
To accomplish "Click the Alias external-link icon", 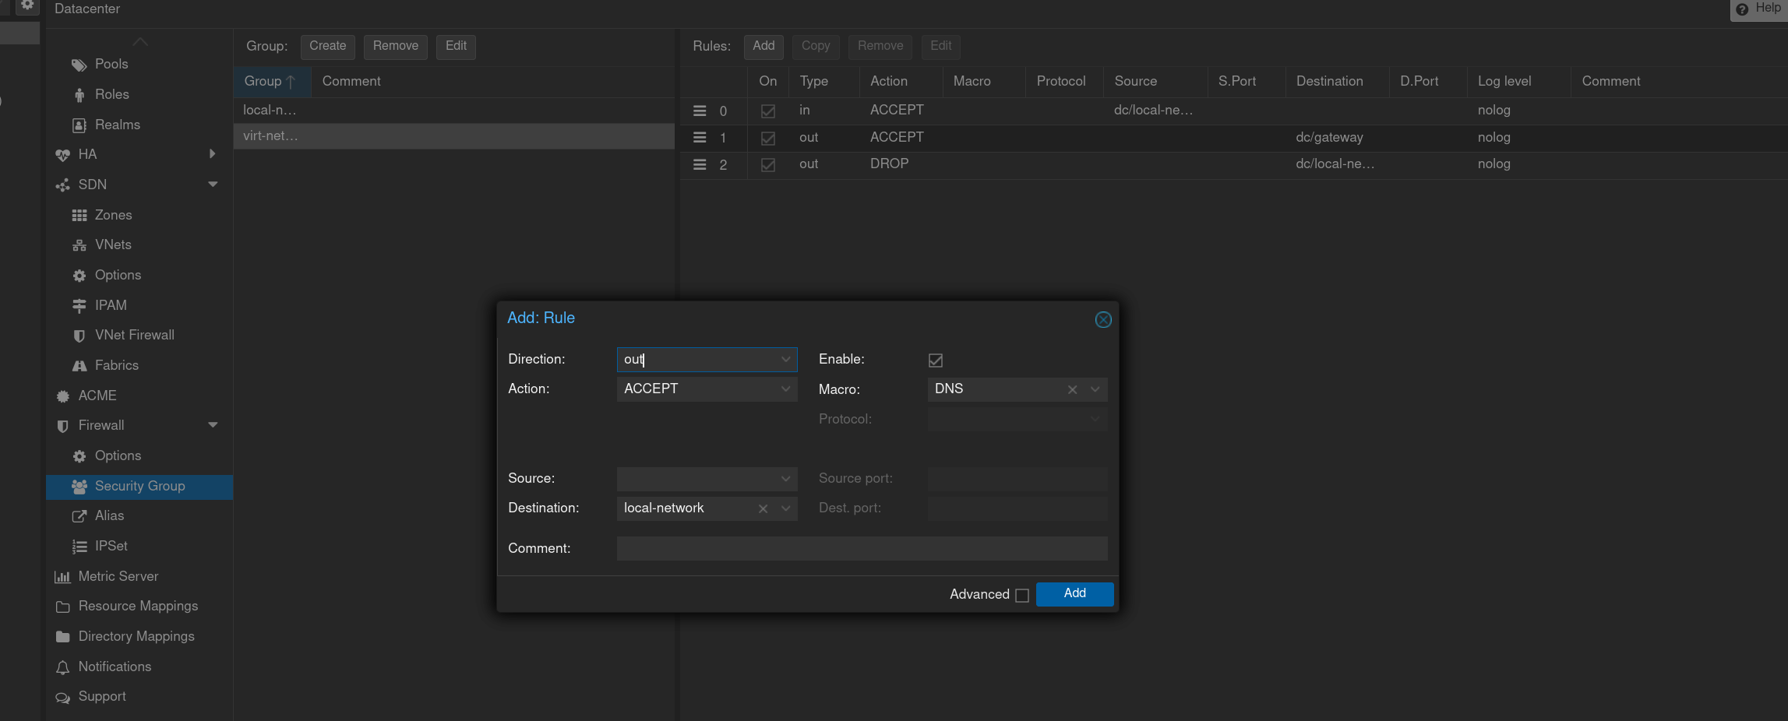I will (79, 516).
